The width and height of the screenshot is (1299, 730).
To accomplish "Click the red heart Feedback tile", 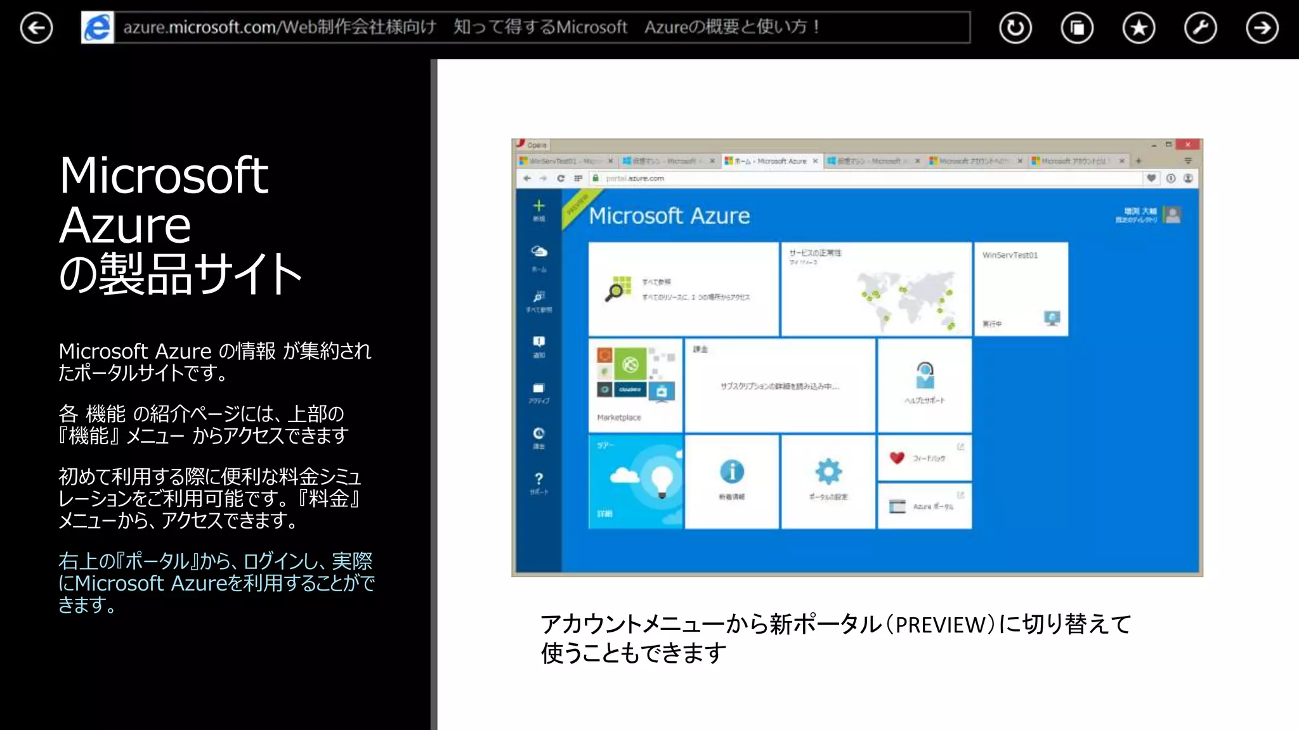I will tap(924, 458).
